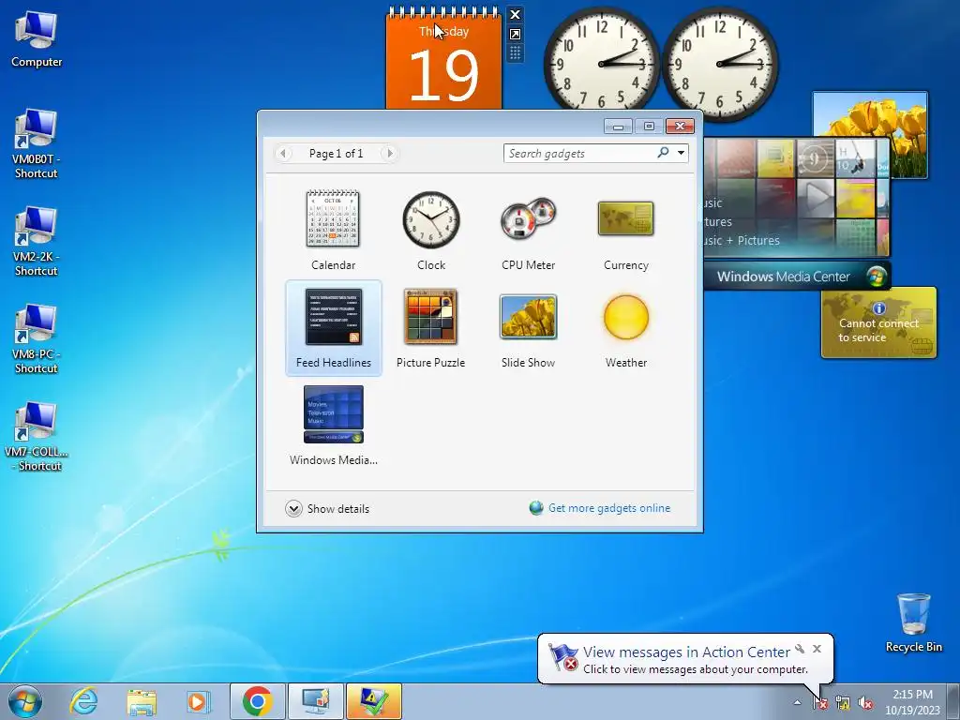Click the orange calendar gadget showing 19
This screenshot has height=720, width=960.
click(x=443, y=60)
